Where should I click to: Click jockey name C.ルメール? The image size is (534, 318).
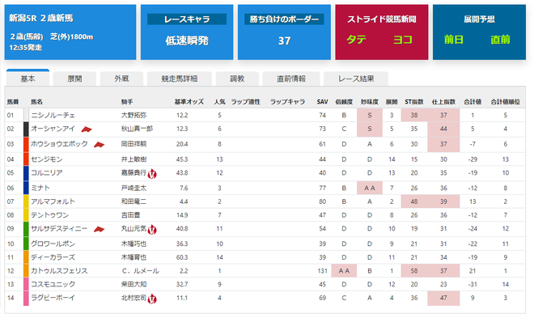click(140, 271)
